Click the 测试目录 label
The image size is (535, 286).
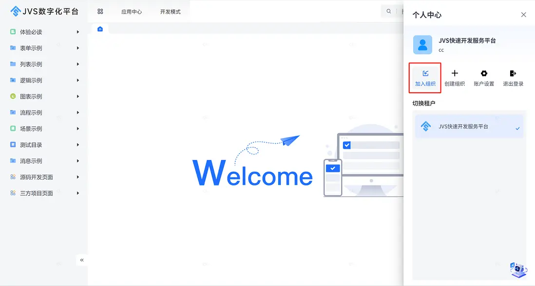(31, 145)
